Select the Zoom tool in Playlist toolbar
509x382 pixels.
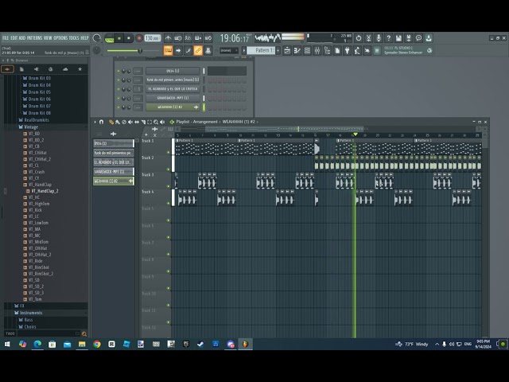pyautogui.click(x=156, y=122)
